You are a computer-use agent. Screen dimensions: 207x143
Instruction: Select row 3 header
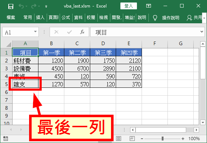coord(6,68)
